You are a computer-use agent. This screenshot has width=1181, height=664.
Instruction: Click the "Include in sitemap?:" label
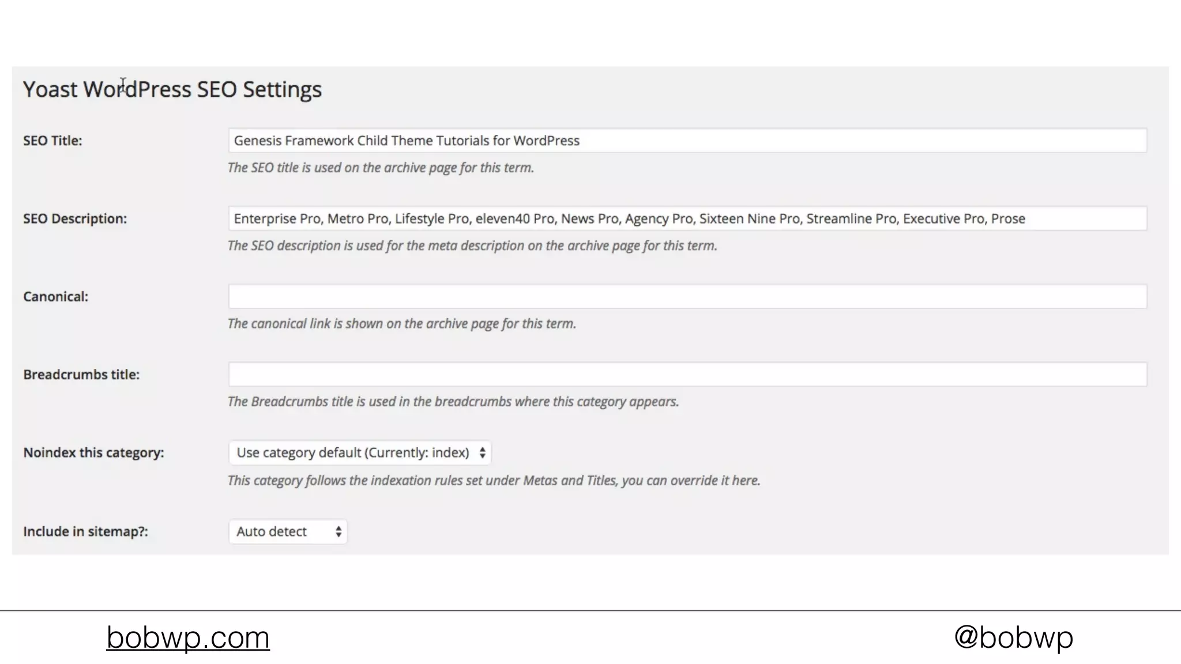pos(85,531)
